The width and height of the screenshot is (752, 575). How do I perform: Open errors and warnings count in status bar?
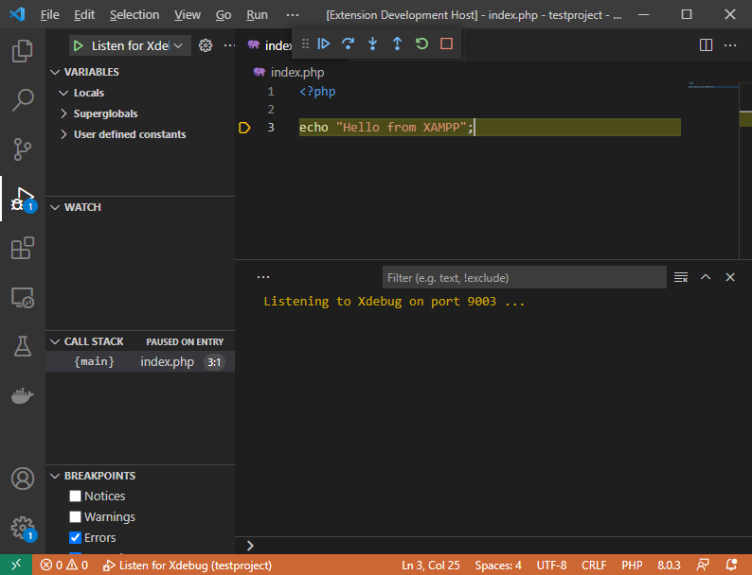click(x=63, y=565)
